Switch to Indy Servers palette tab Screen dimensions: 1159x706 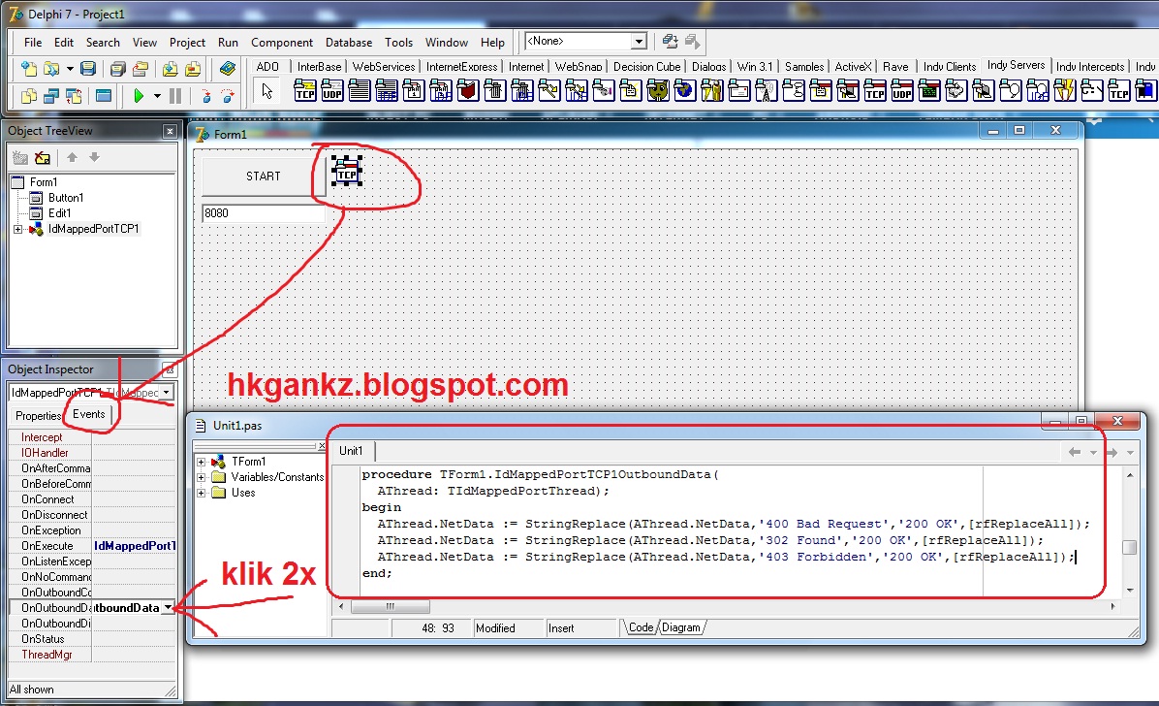tap(1016, 65)
